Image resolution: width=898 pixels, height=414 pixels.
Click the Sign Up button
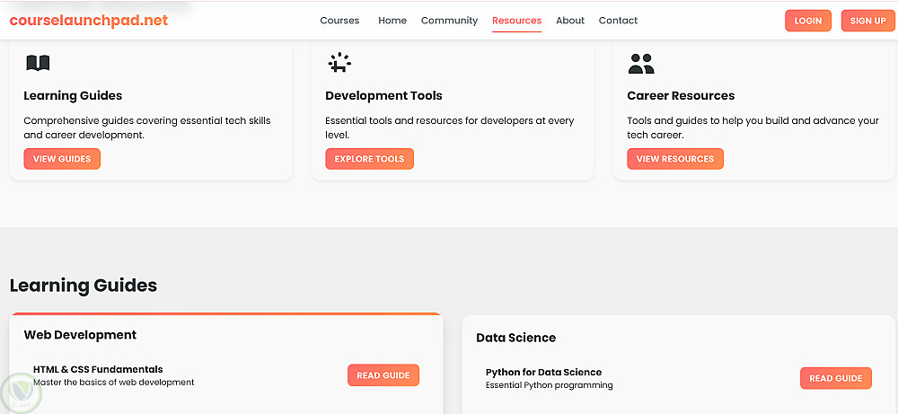[867, 21]
